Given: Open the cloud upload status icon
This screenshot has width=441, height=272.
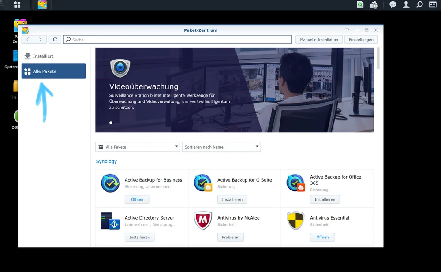Looking at the screenshot, I should pyautogui.click(x=374, y=5).
